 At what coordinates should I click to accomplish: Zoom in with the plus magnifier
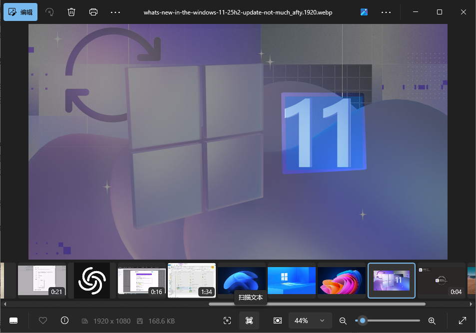(432, 321)
